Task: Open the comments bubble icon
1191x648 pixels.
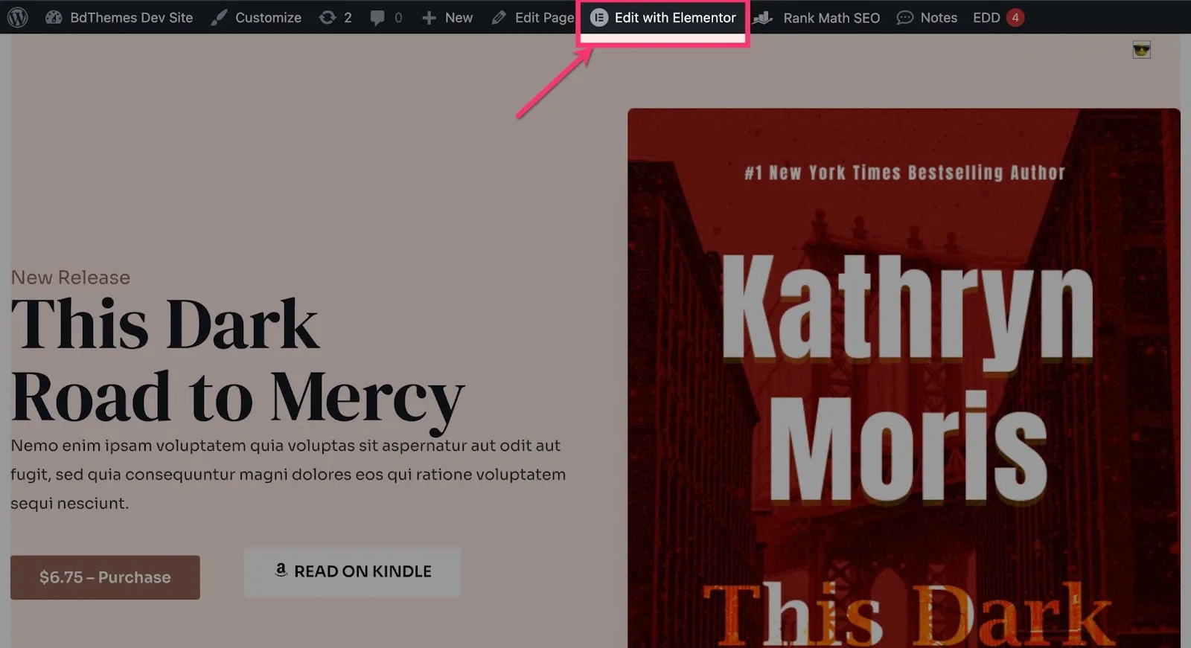Action: coord(377,17)
